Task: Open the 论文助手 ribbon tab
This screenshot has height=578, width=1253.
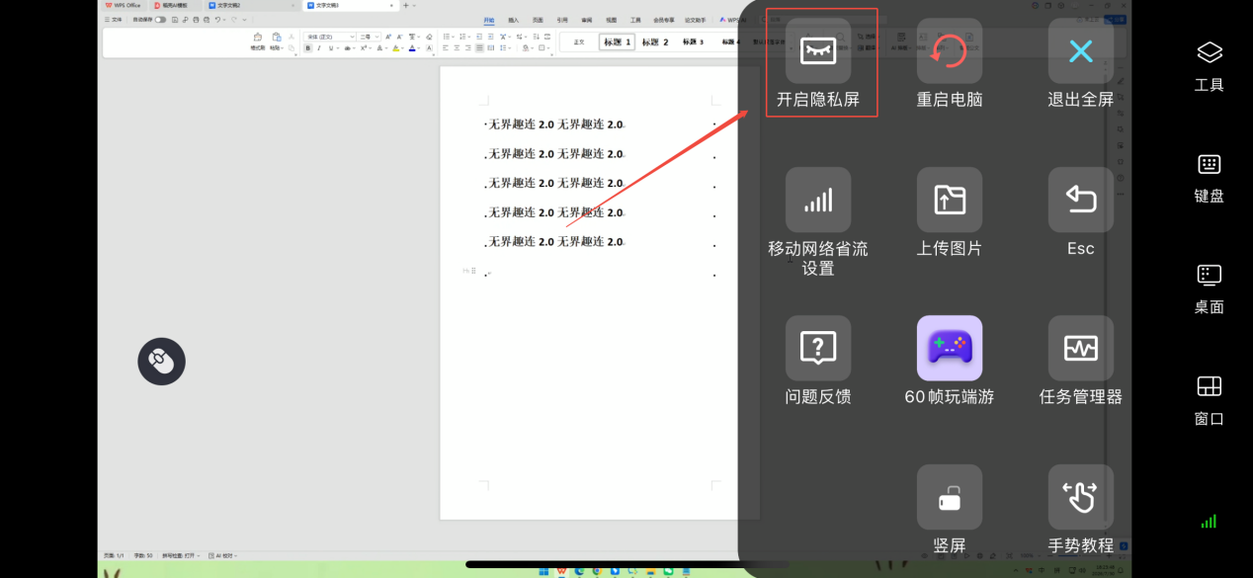Action: (x=695, y=20)
